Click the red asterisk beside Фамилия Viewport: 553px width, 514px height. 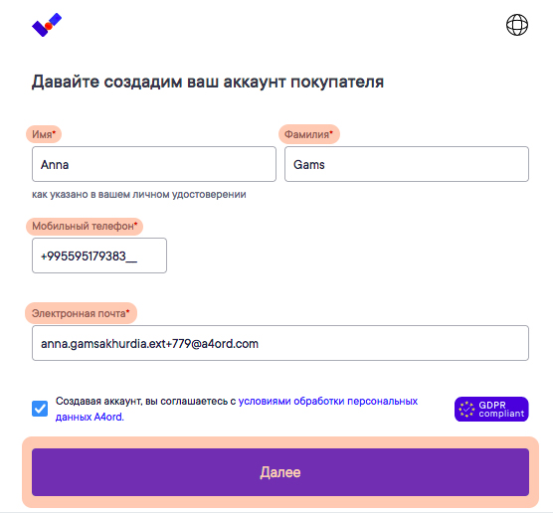click(331, 132)
